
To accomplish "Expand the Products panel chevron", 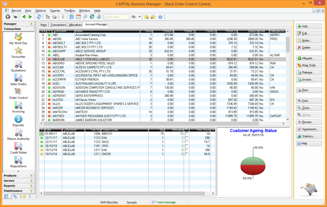I will pos(31,175).
